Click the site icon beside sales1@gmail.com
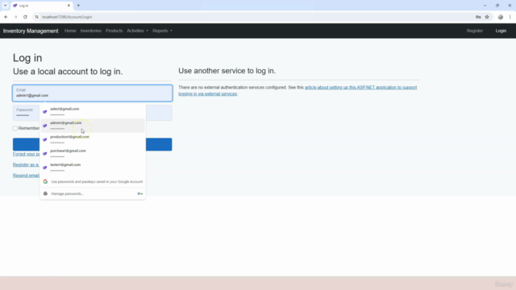The image size is (516, 290). click(45, 112)
